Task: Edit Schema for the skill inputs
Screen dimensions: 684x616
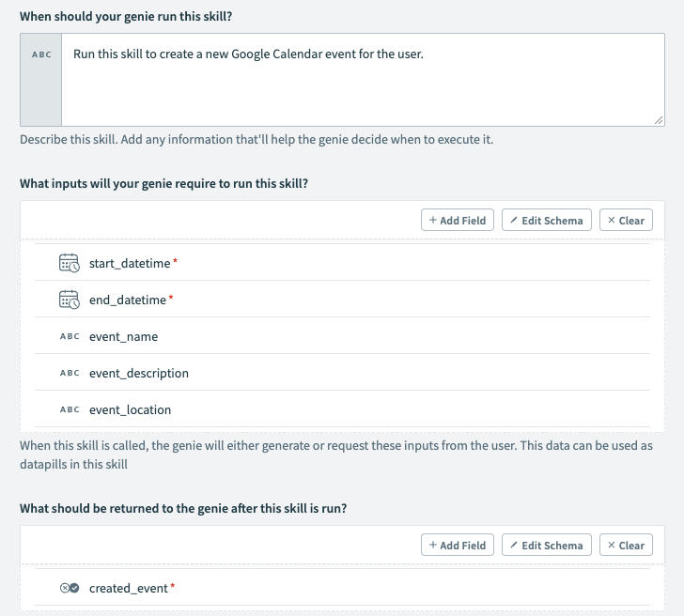Action: [x=546, y=221]
